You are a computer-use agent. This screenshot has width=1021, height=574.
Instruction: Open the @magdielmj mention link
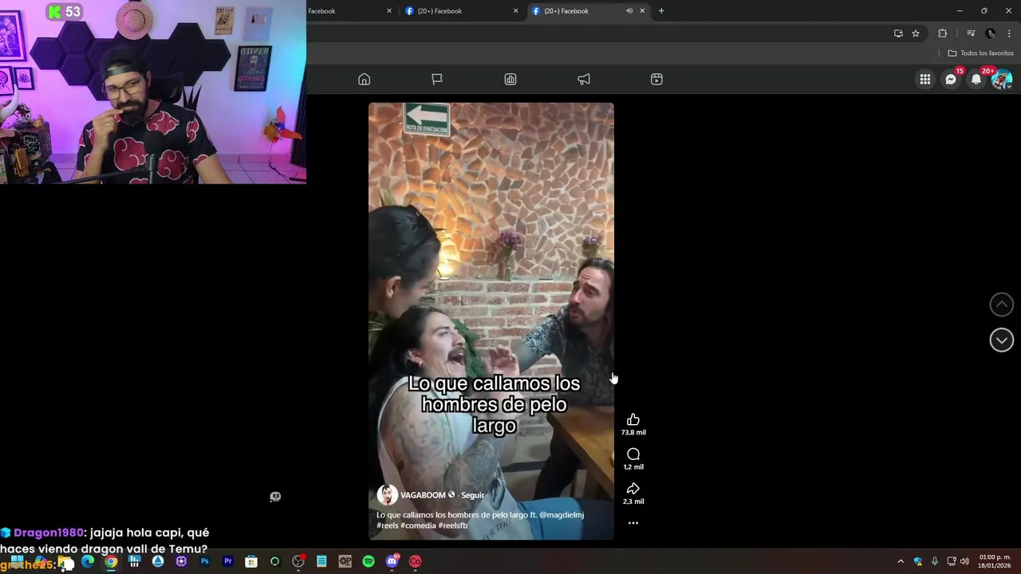tap(562, 515)
